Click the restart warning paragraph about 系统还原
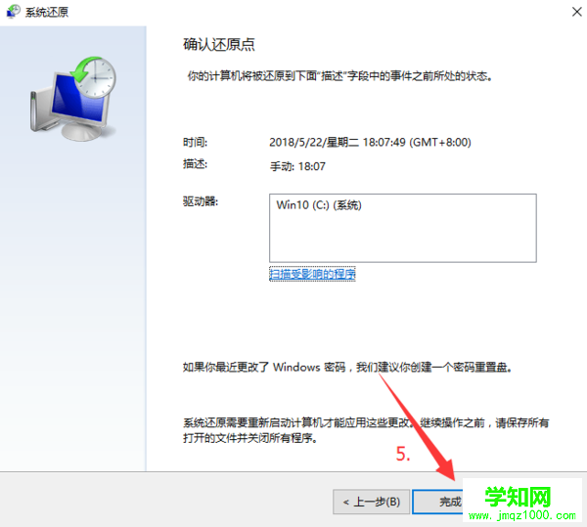 point(366,430)
